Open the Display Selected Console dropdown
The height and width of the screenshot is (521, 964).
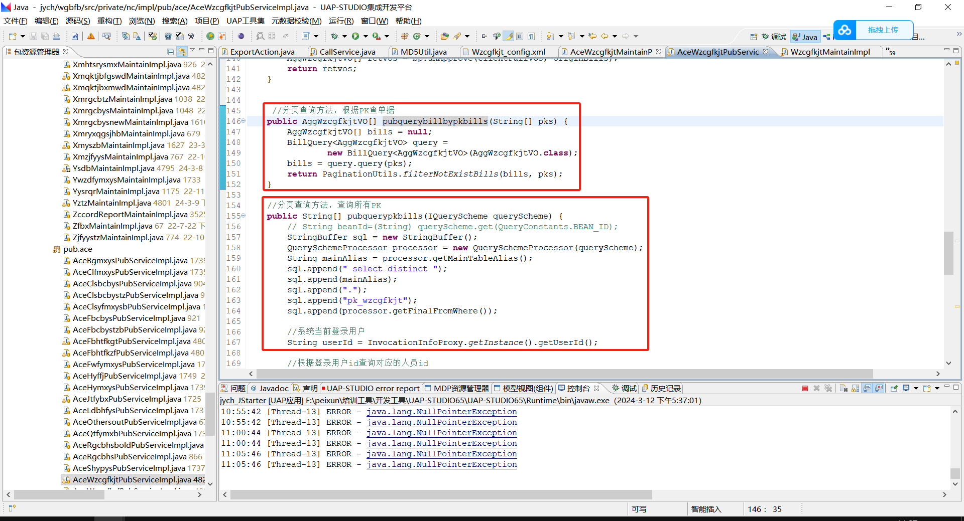(916, 388)
